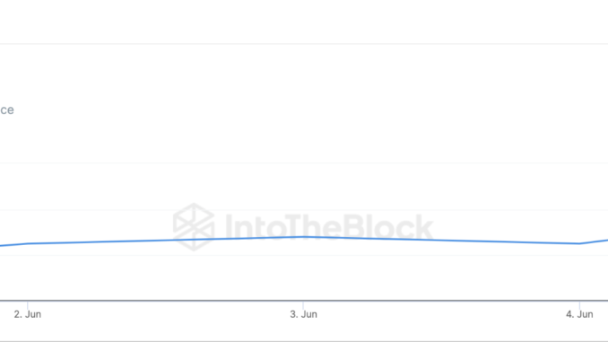Click the IntoTheBlock cube logo watermark
This screenshot has height=342, width=608.
tap(194, 227)
